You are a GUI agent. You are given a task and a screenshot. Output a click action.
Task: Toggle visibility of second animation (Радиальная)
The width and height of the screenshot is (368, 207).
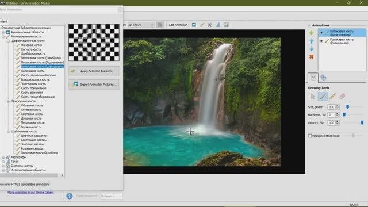point(321,41)
